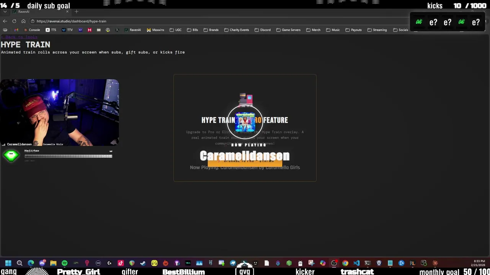Expand the Socials bookmarks folder
Viewport: 490px width, 275px height.
tap(400, 30)
